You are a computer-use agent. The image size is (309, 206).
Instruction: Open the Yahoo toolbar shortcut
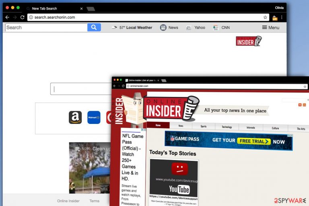click(x=196, y=28)
